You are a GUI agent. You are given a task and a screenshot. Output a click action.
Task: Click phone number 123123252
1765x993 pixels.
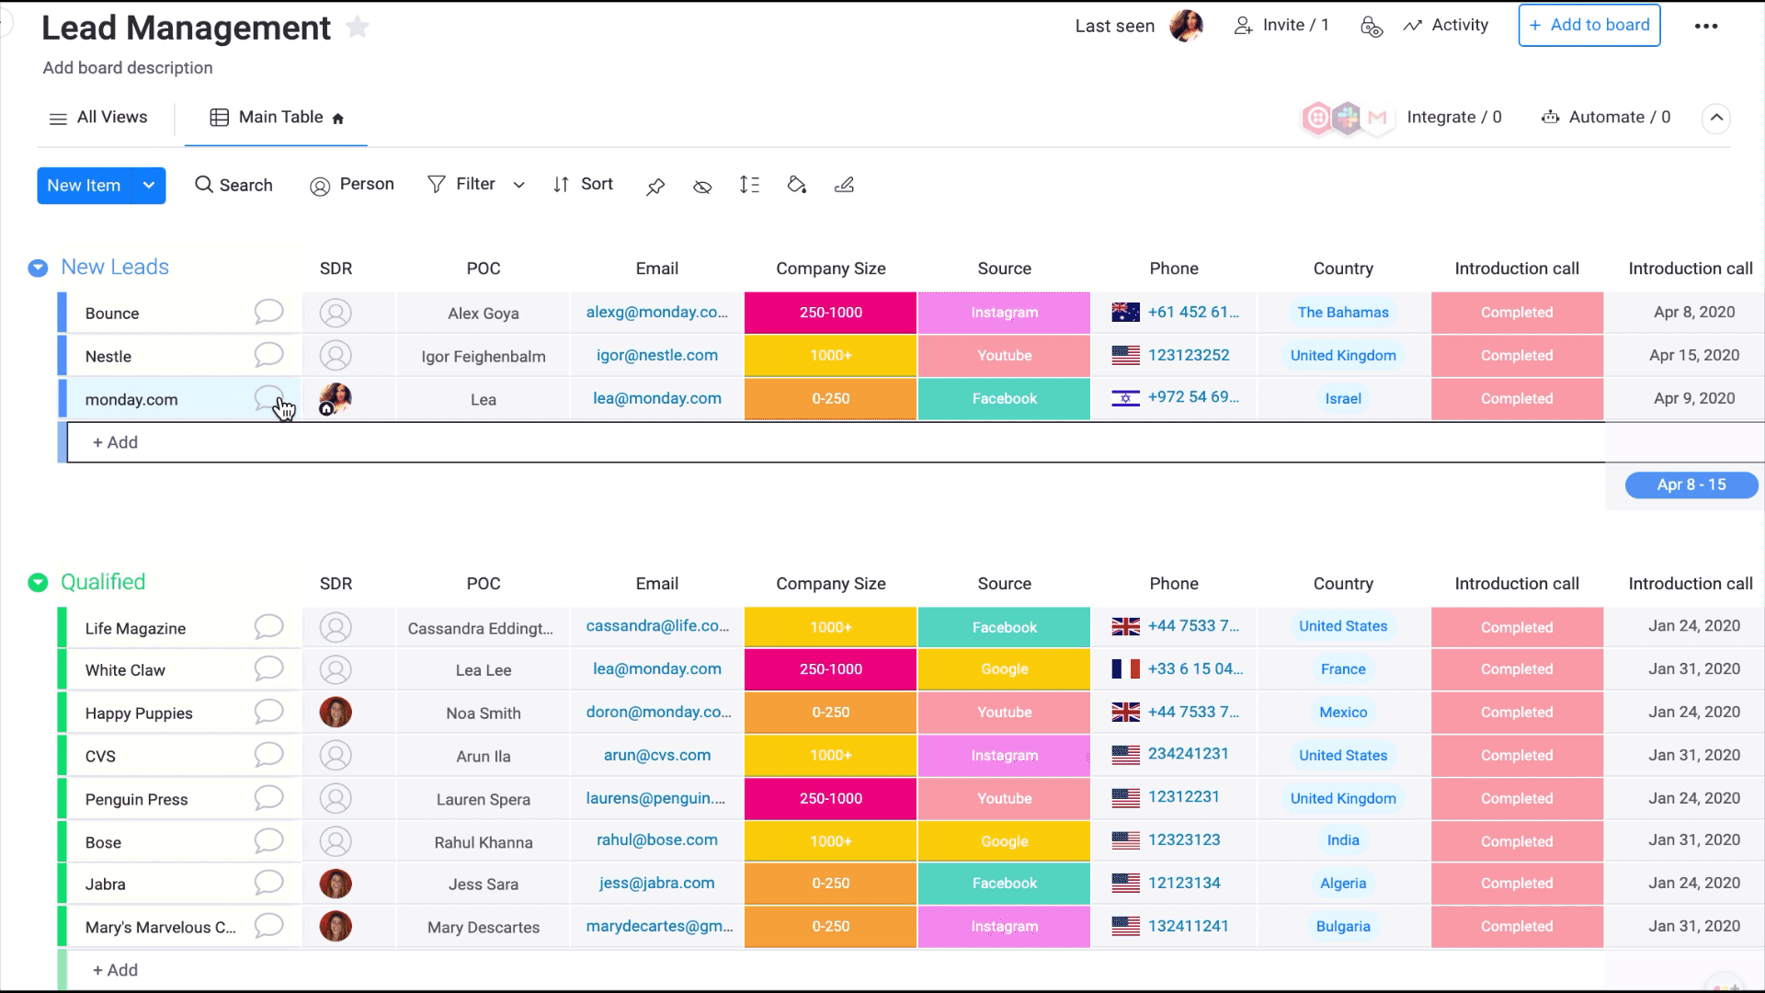click(1188, 356)
